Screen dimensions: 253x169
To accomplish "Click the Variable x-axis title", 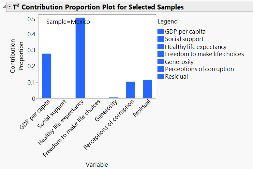I will [97, 165].
